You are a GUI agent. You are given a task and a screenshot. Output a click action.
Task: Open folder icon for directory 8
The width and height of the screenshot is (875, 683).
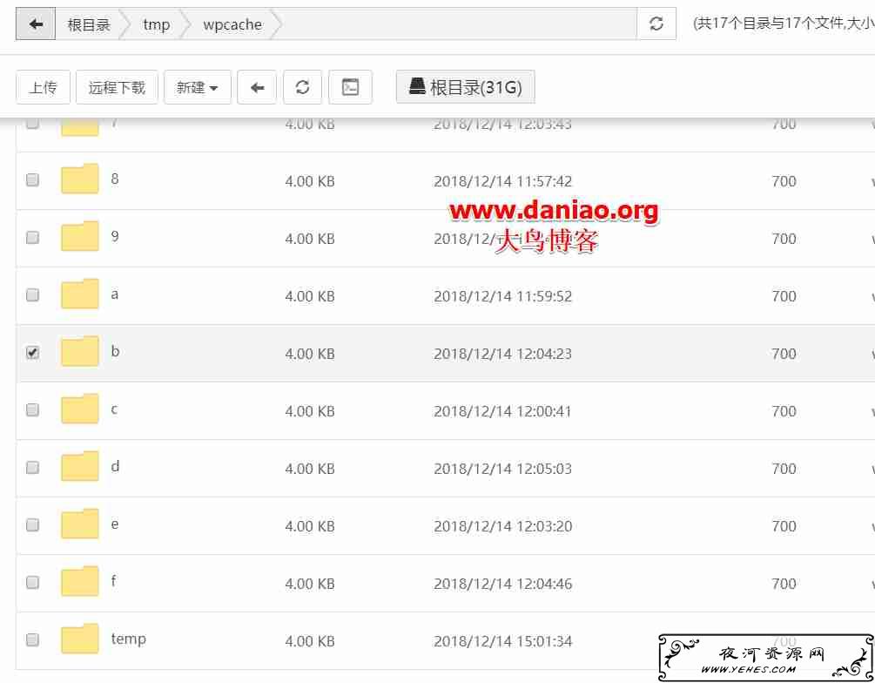tap(80, 179)
